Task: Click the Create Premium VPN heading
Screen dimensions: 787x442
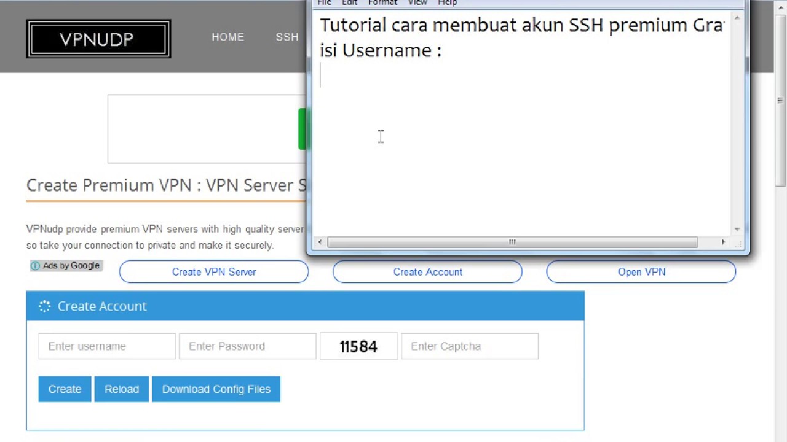Action: click(166, 185)
